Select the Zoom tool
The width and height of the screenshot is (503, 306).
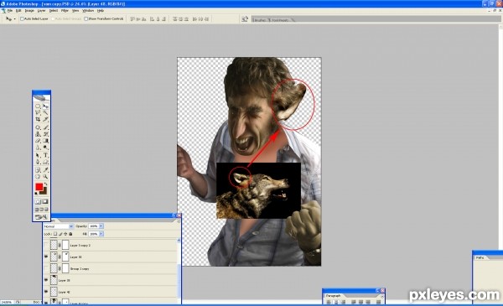pyautogui.click(x=45, y=177)
